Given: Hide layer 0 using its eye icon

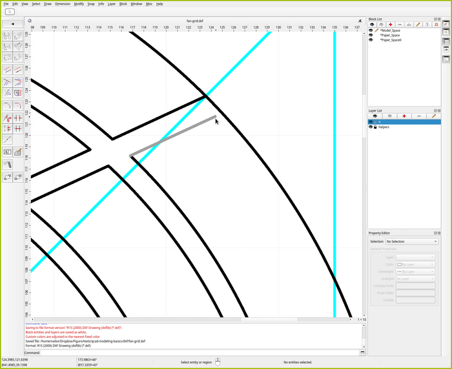Looking at the screenshot, I should click(x=371, y=121).
